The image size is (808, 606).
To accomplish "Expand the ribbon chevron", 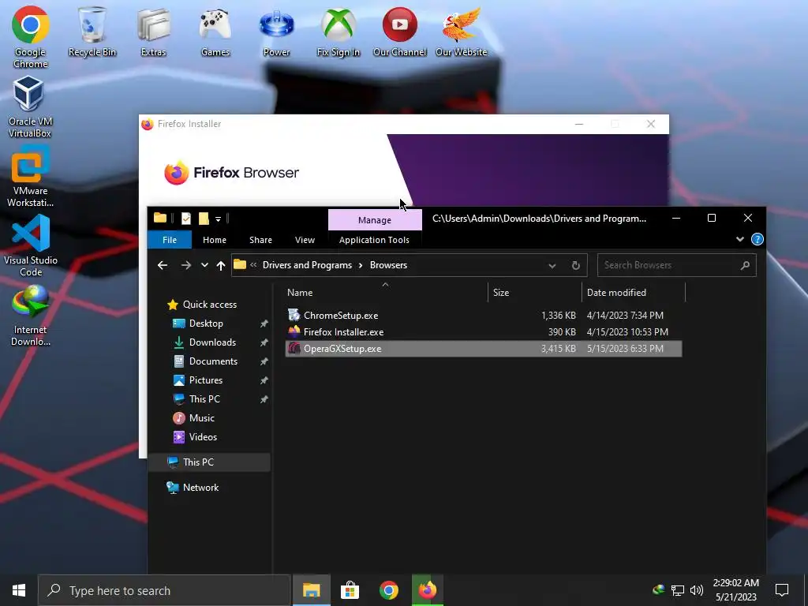I will pos(739,239).
